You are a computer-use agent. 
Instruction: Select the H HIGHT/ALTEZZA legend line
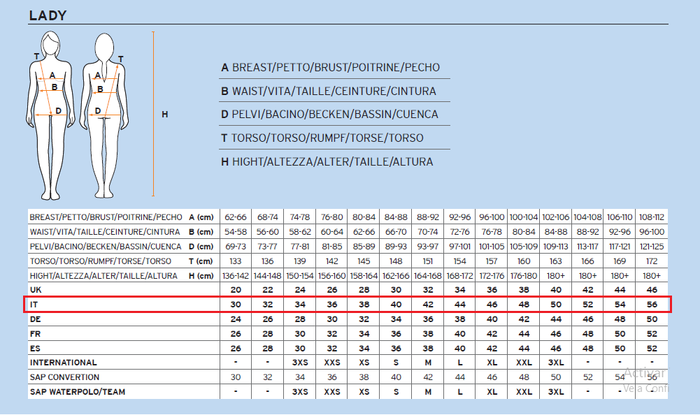(327, 161)
